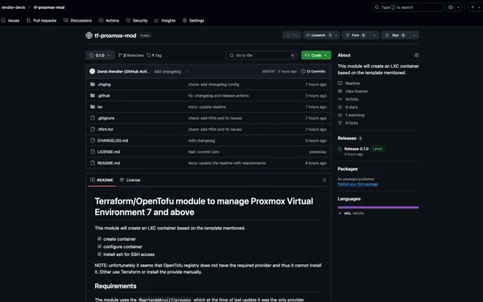This screenshot has height=302, width=483.
Task: Open the README outline list icon
Action: (324, 180)
